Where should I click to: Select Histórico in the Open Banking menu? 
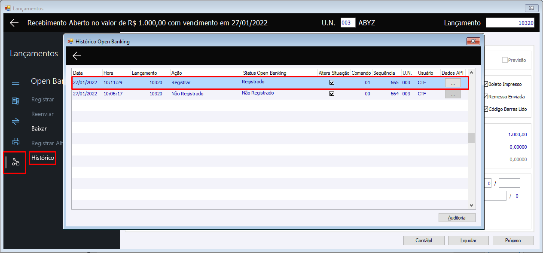point(43,158)
